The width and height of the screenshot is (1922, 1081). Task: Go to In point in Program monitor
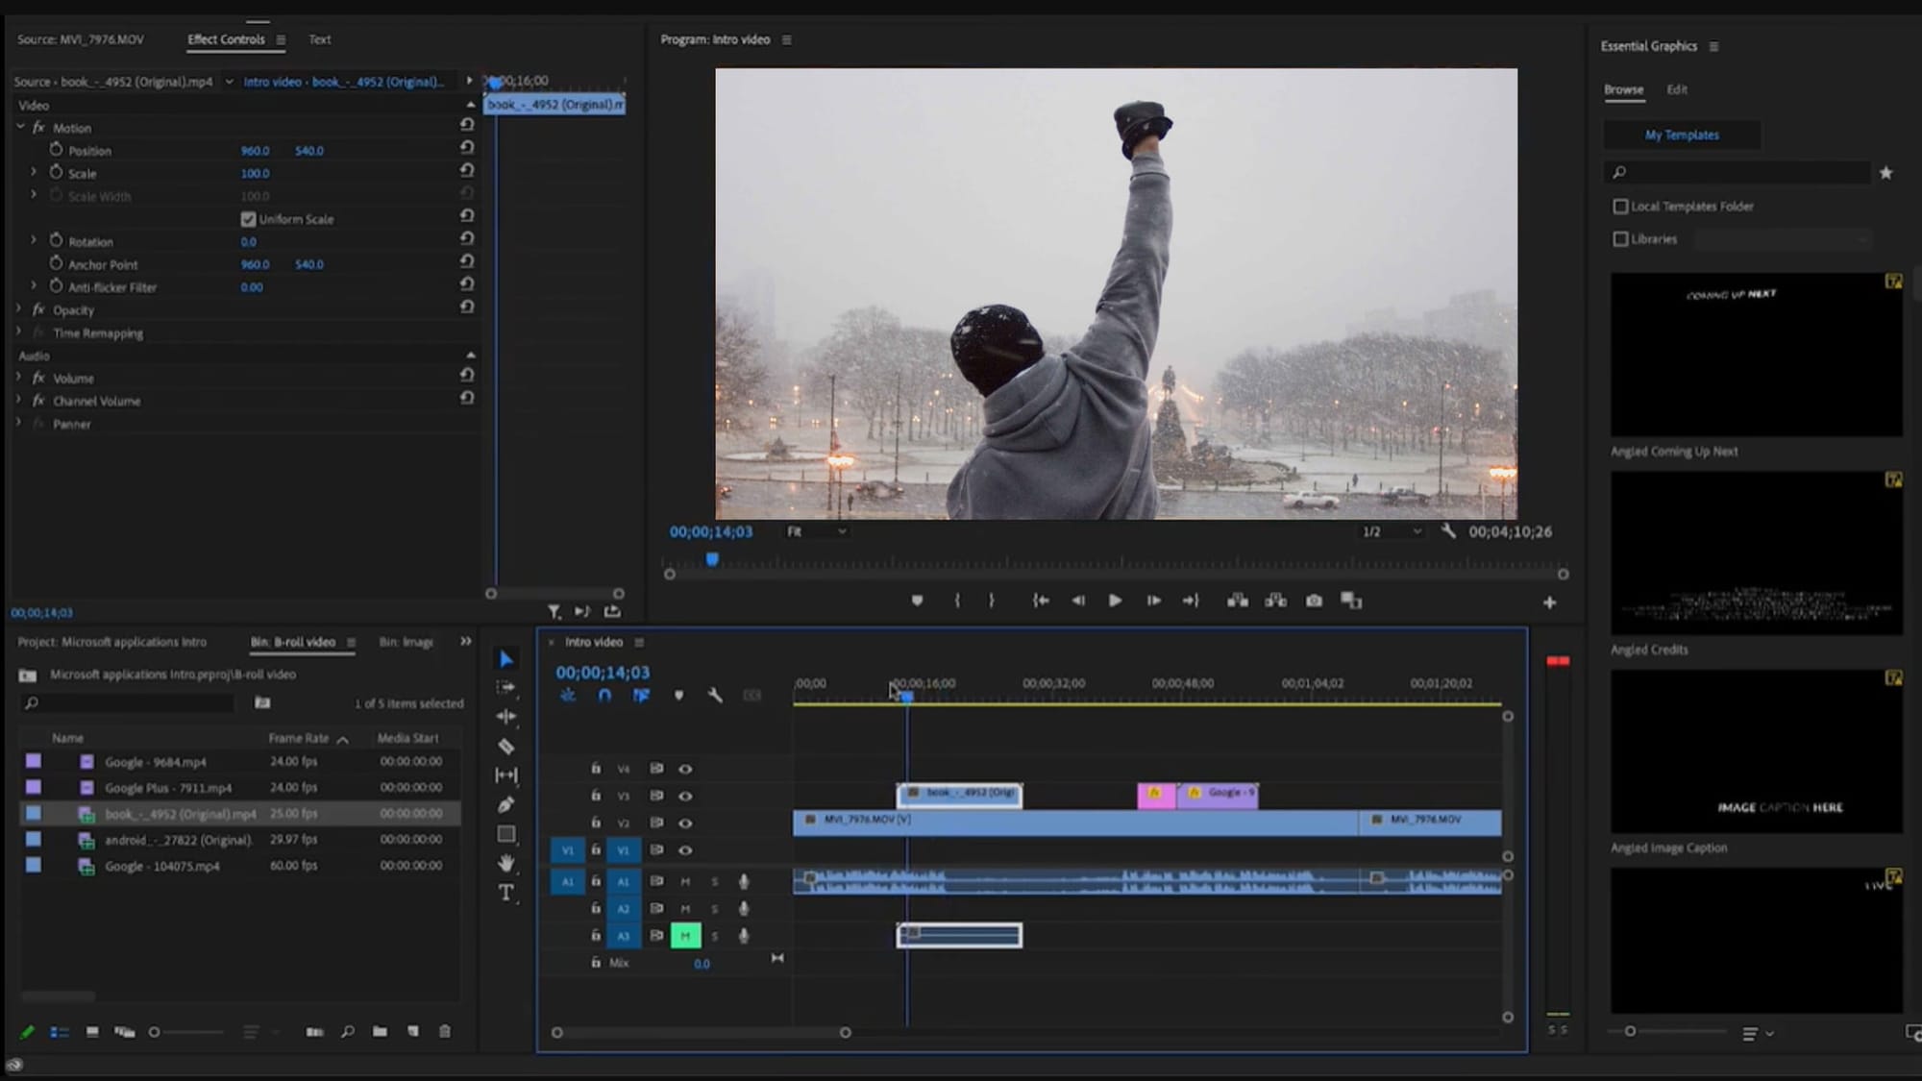point(1041,601)
